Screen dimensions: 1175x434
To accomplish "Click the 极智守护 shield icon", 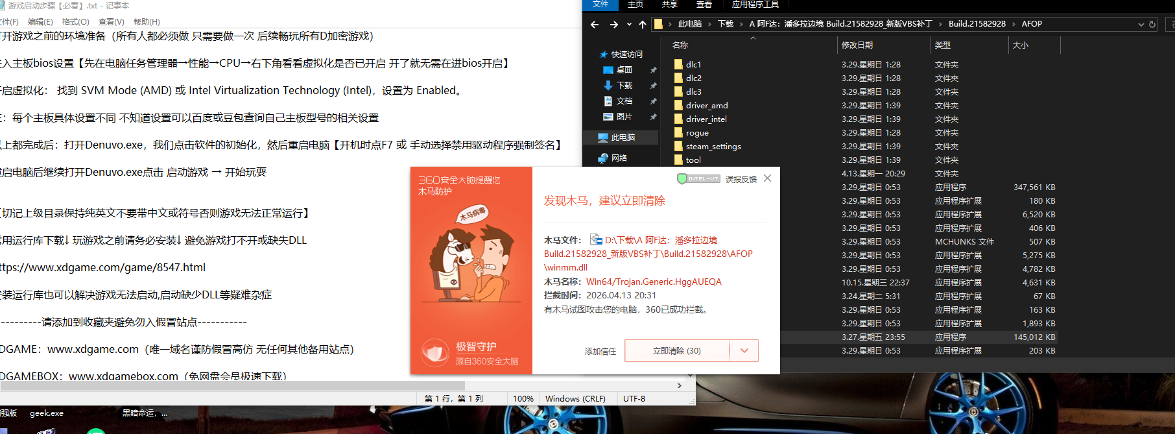I will pos(435,353).
